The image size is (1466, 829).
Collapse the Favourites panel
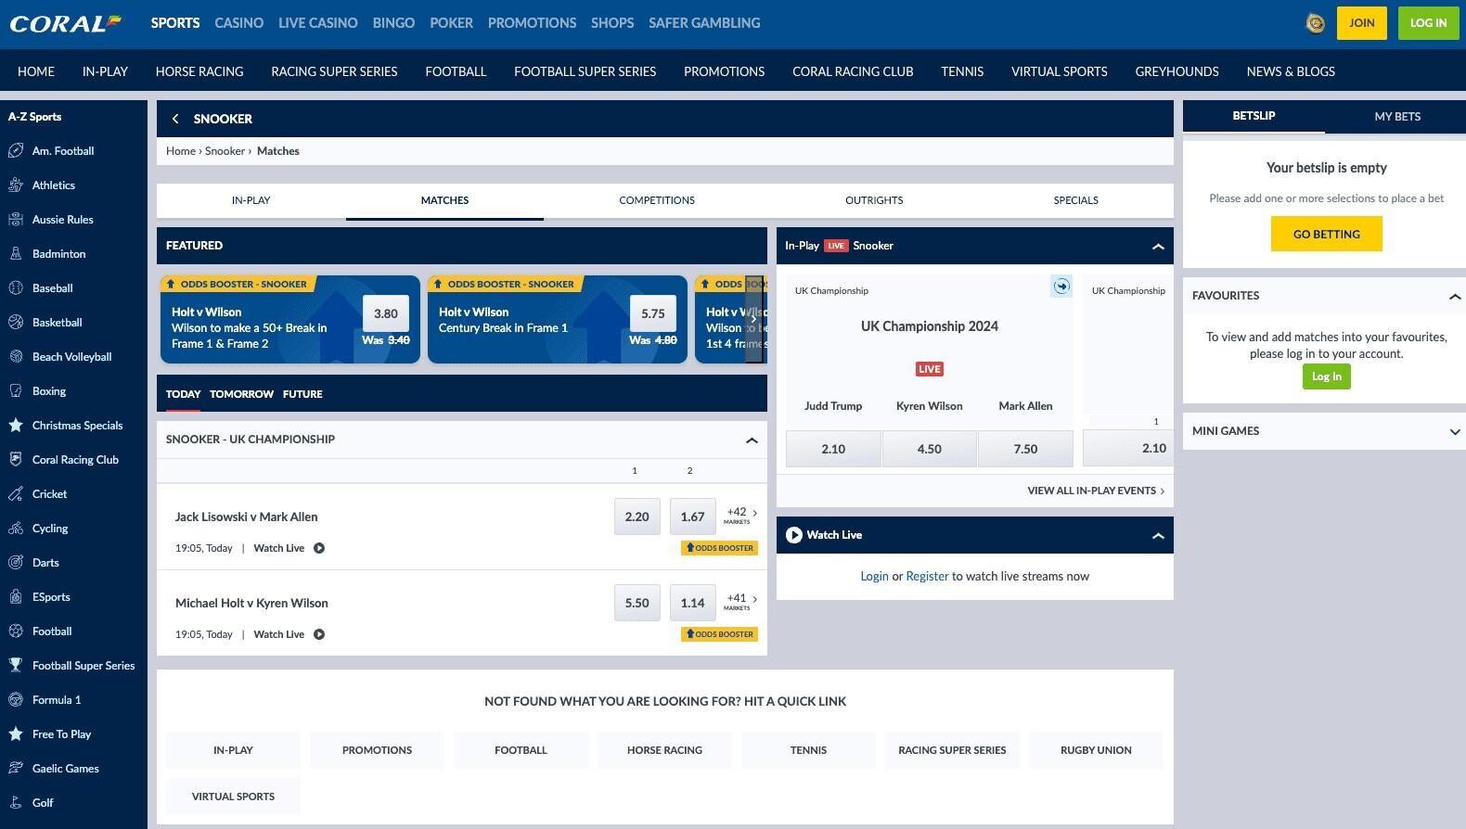(x=1454, y=296)
